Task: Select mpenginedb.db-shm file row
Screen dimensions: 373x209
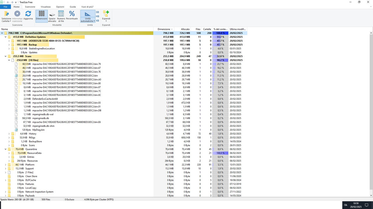Action: [x=124, y=126]
